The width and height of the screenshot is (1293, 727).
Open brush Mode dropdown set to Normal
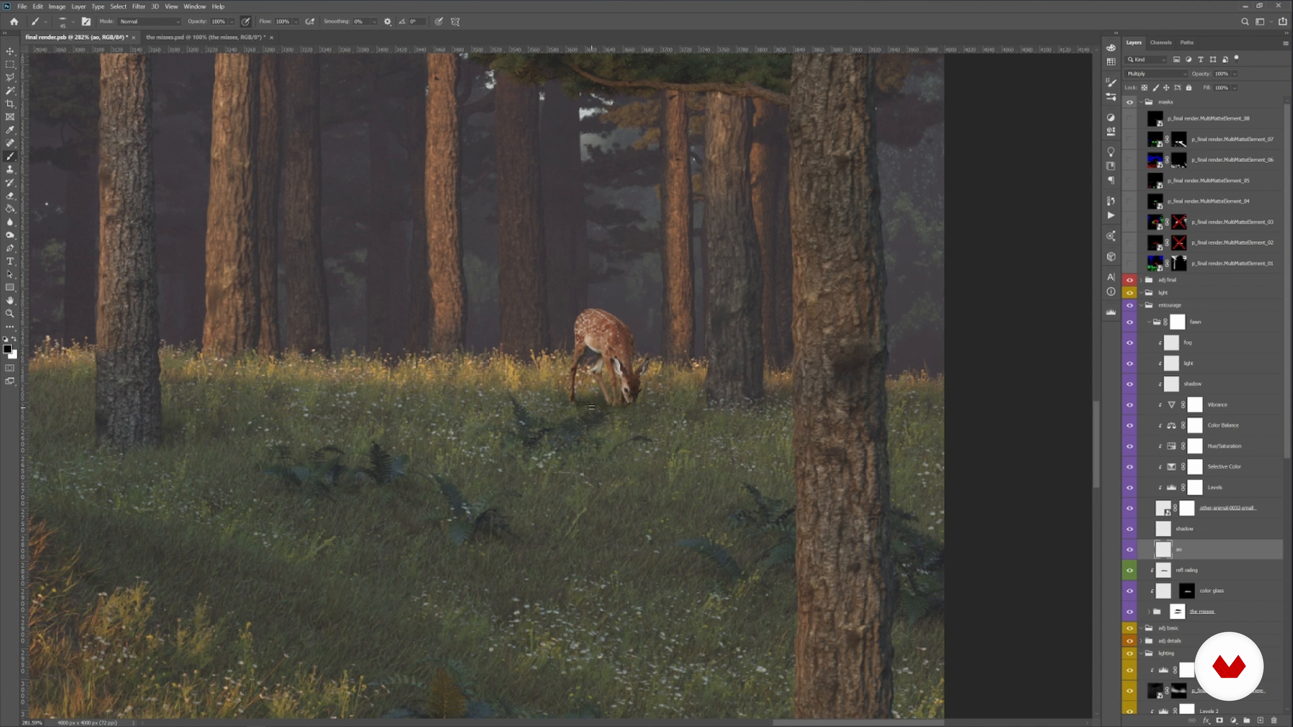[150, 22]
